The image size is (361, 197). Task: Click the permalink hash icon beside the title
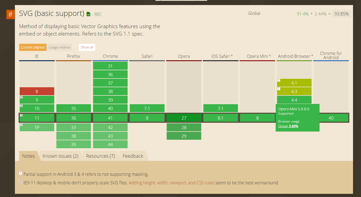point(10,14)
